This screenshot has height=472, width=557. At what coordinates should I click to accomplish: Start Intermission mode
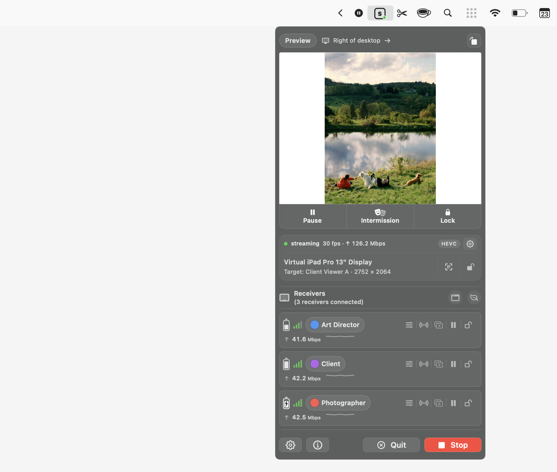tap(380, 216)
